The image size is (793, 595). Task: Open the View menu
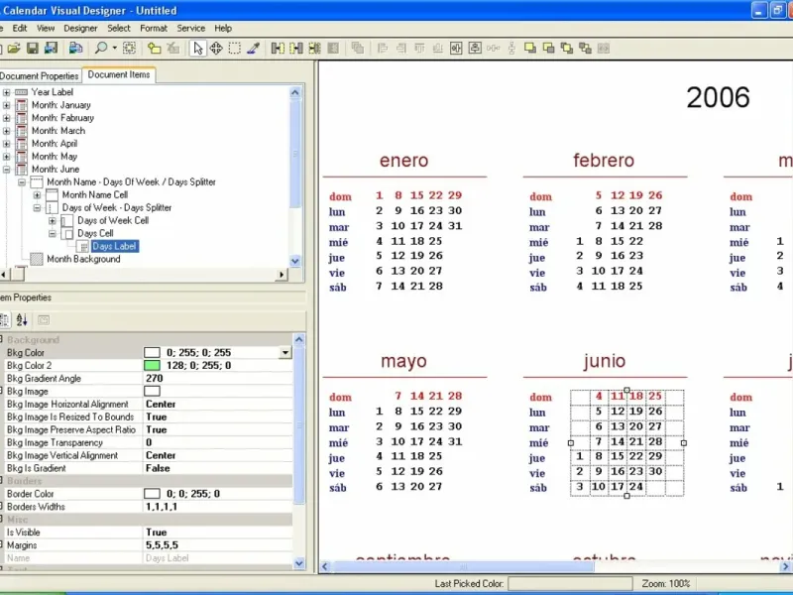(x=46, y=29)
